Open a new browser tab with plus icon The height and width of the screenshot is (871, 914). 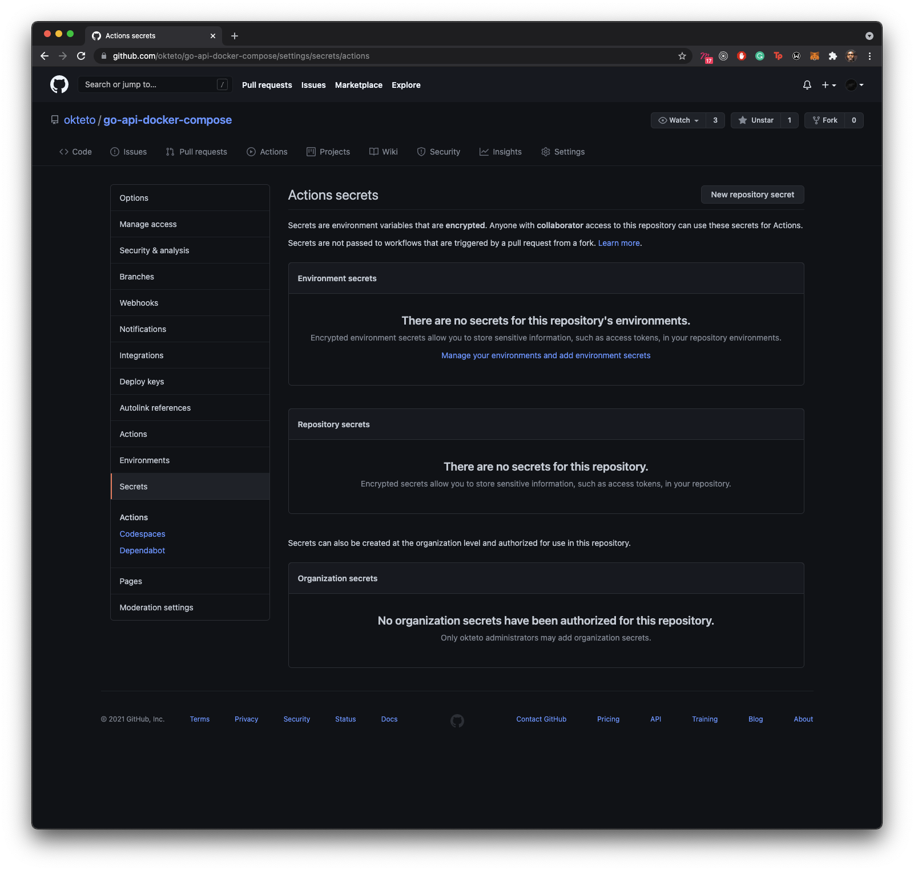click(x=235, y=36)
